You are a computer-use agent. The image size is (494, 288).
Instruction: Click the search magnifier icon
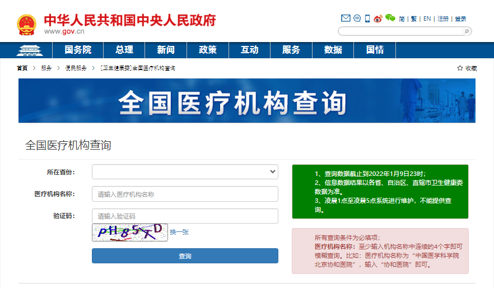[x=467, y=31]
